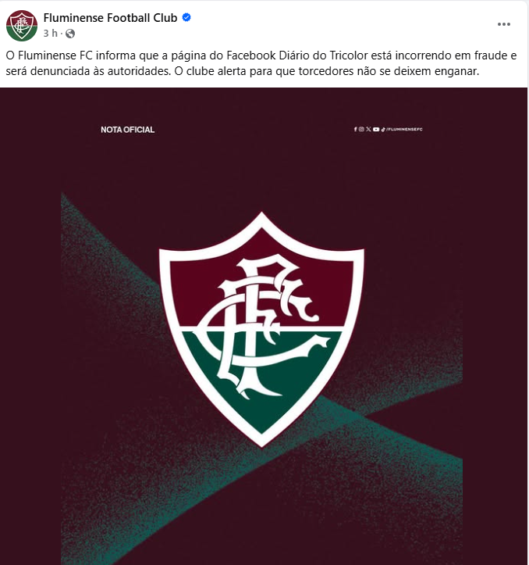Click the /FLUMINENSEFC handle text

404,129
